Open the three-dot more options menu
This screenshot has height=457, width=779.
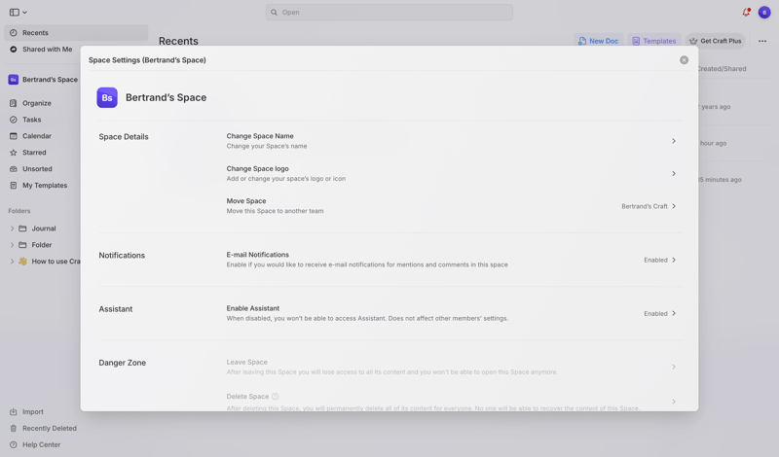762,41
